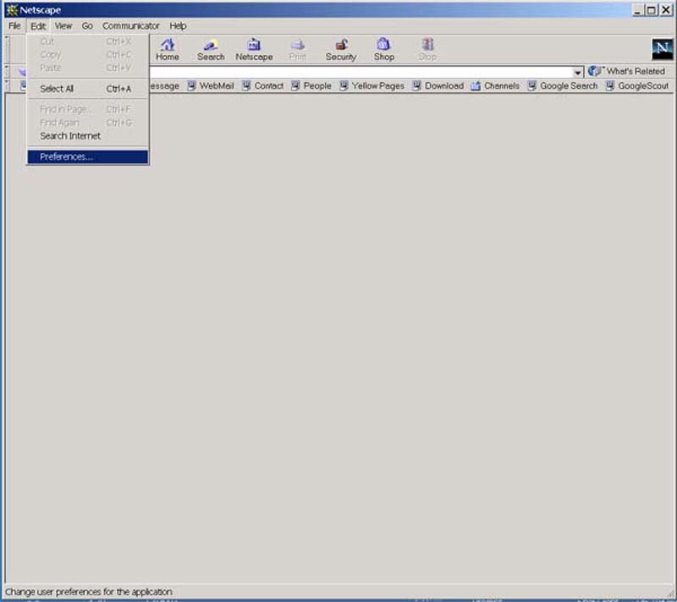Maximize the Netscape window

(x=651, y=9)
